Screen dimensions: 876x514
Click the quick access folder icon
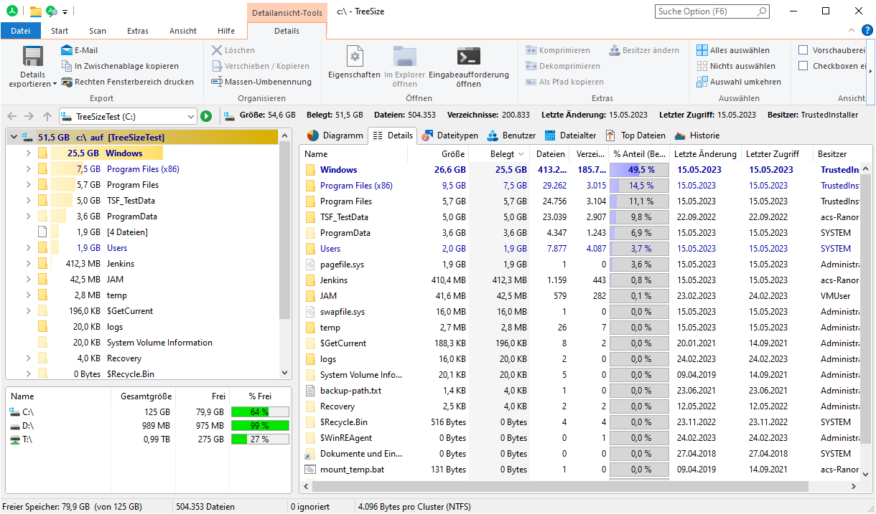pos(35,11)
